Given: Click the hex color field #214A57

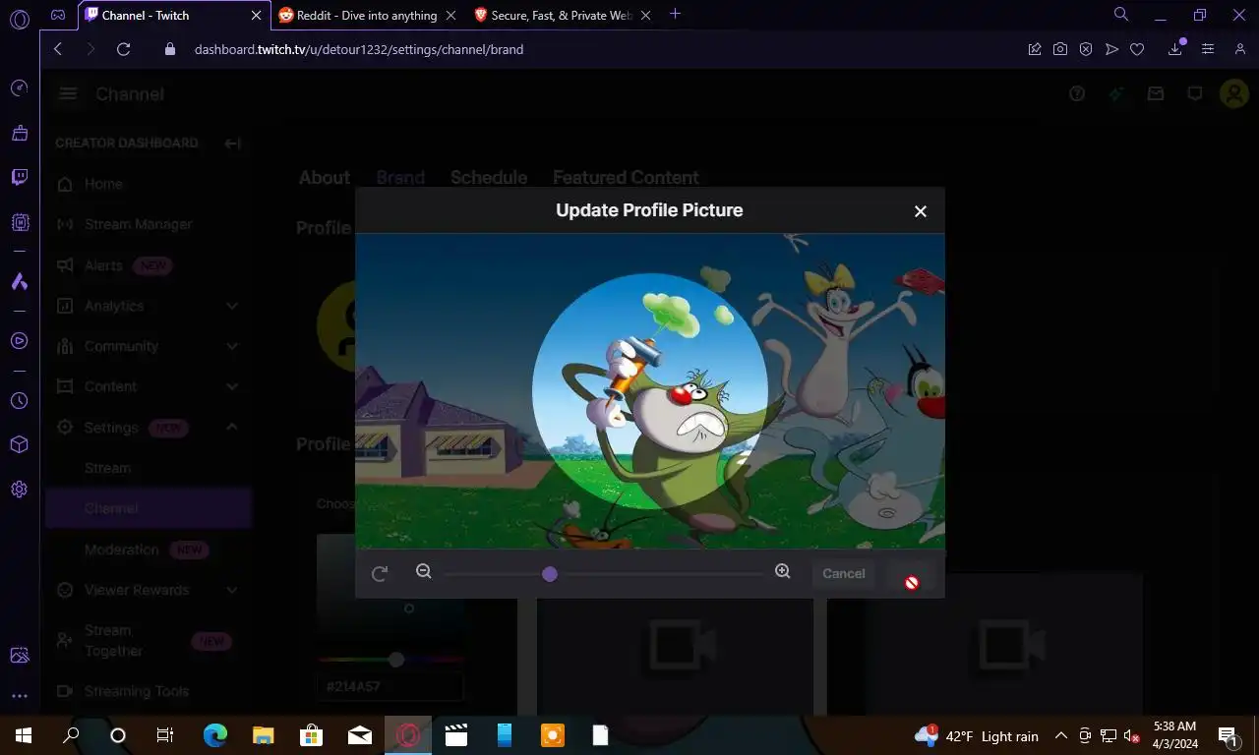Looking at the screenshot, I should (390, 686).
